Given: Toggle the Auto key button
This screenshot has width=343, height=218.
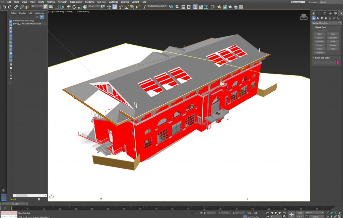Looking at the screenshot, I should (300, 213).
